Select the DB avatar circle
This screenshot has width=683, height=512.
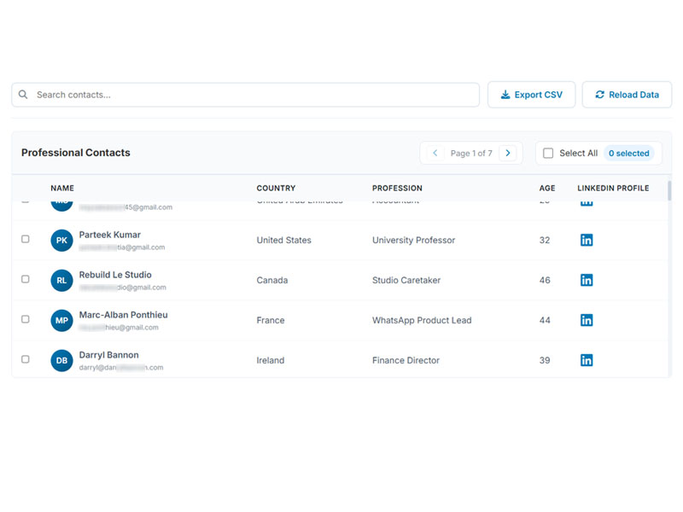pos(61,360)
